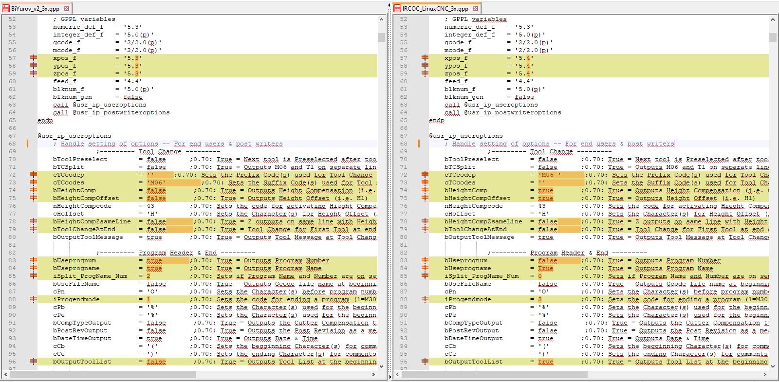The height and width of the screenshot is (382, 779).
Task: Click diff marker on line 78 in BiYurov pane
Action: [x=34, y=221]
